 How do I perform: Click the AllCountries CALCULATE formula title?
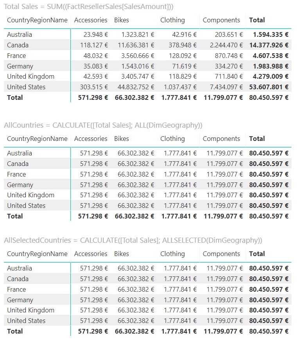click(103, 125)
